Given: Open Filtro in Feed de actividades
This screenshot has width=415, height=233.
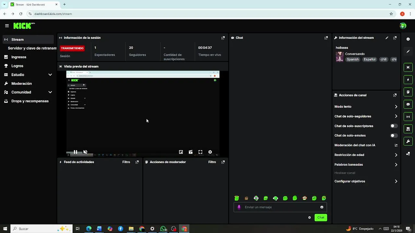Looking at the screenshot, I should point(126,162).
